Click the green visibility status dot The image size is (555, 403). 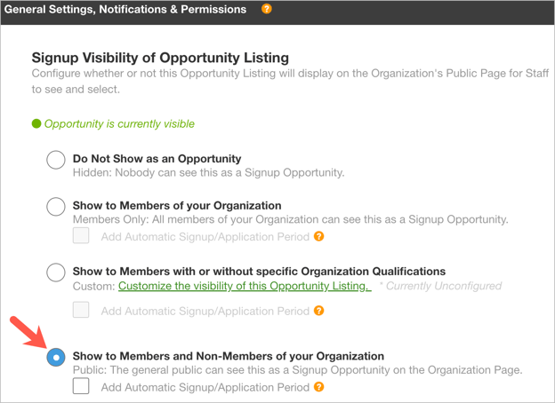(x=36, y=123)
